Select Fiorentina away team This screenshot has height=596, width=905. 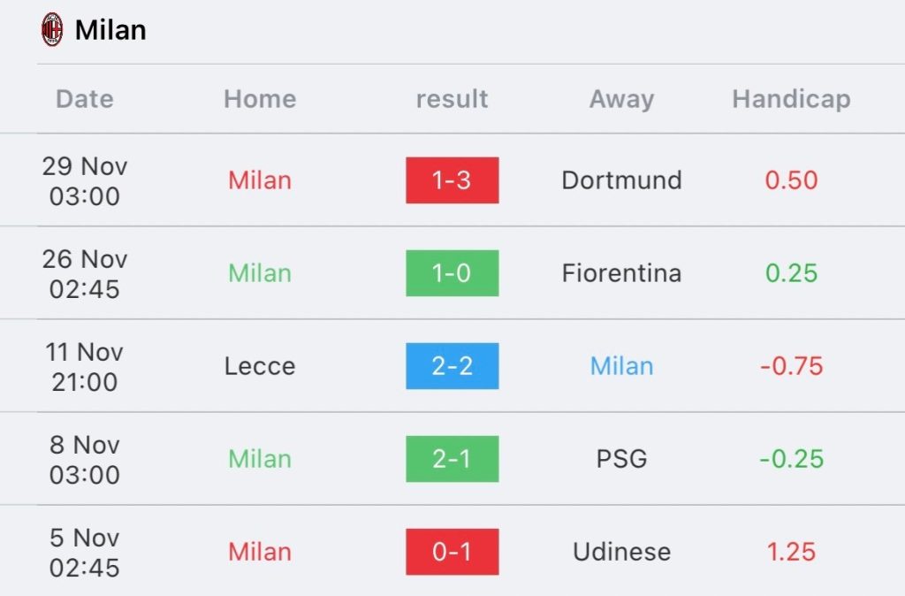click(621, 273)
